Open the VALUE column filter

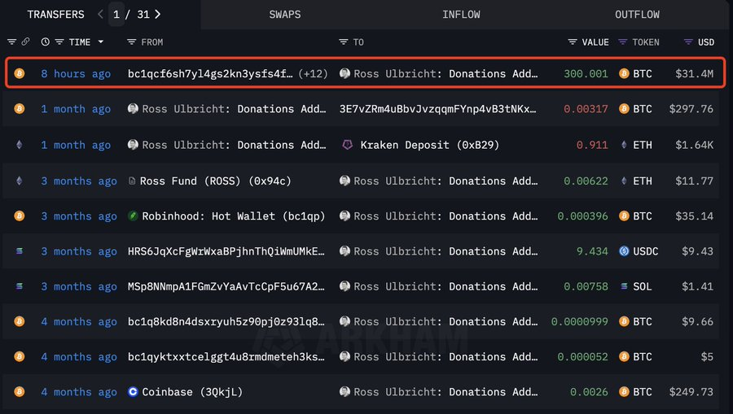[573, 42]
